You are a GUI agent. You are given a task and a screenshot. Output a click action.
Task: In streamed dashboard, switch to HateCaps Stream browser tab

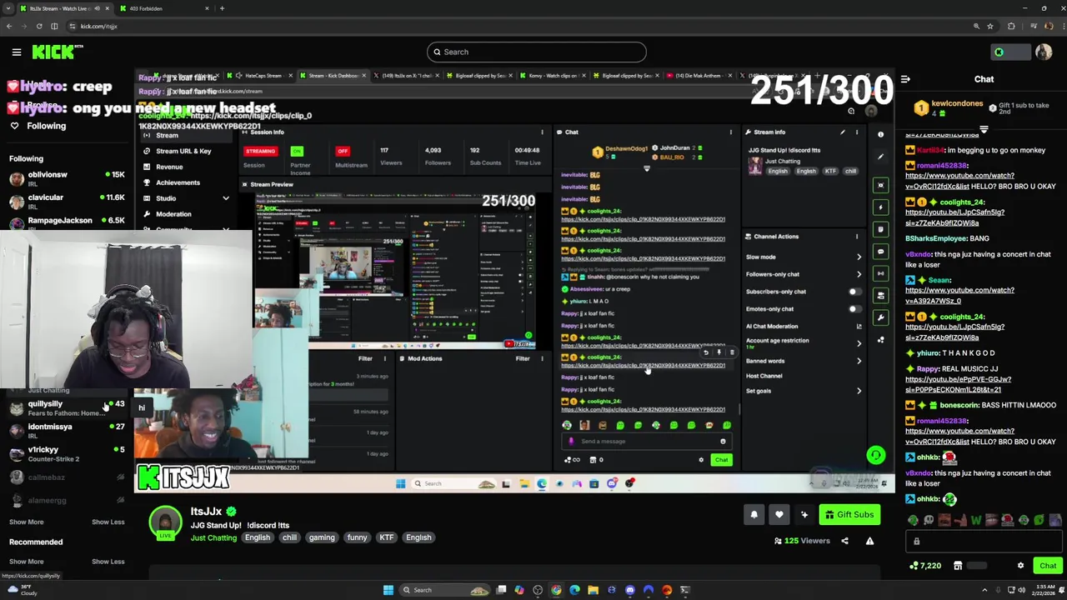263,76
